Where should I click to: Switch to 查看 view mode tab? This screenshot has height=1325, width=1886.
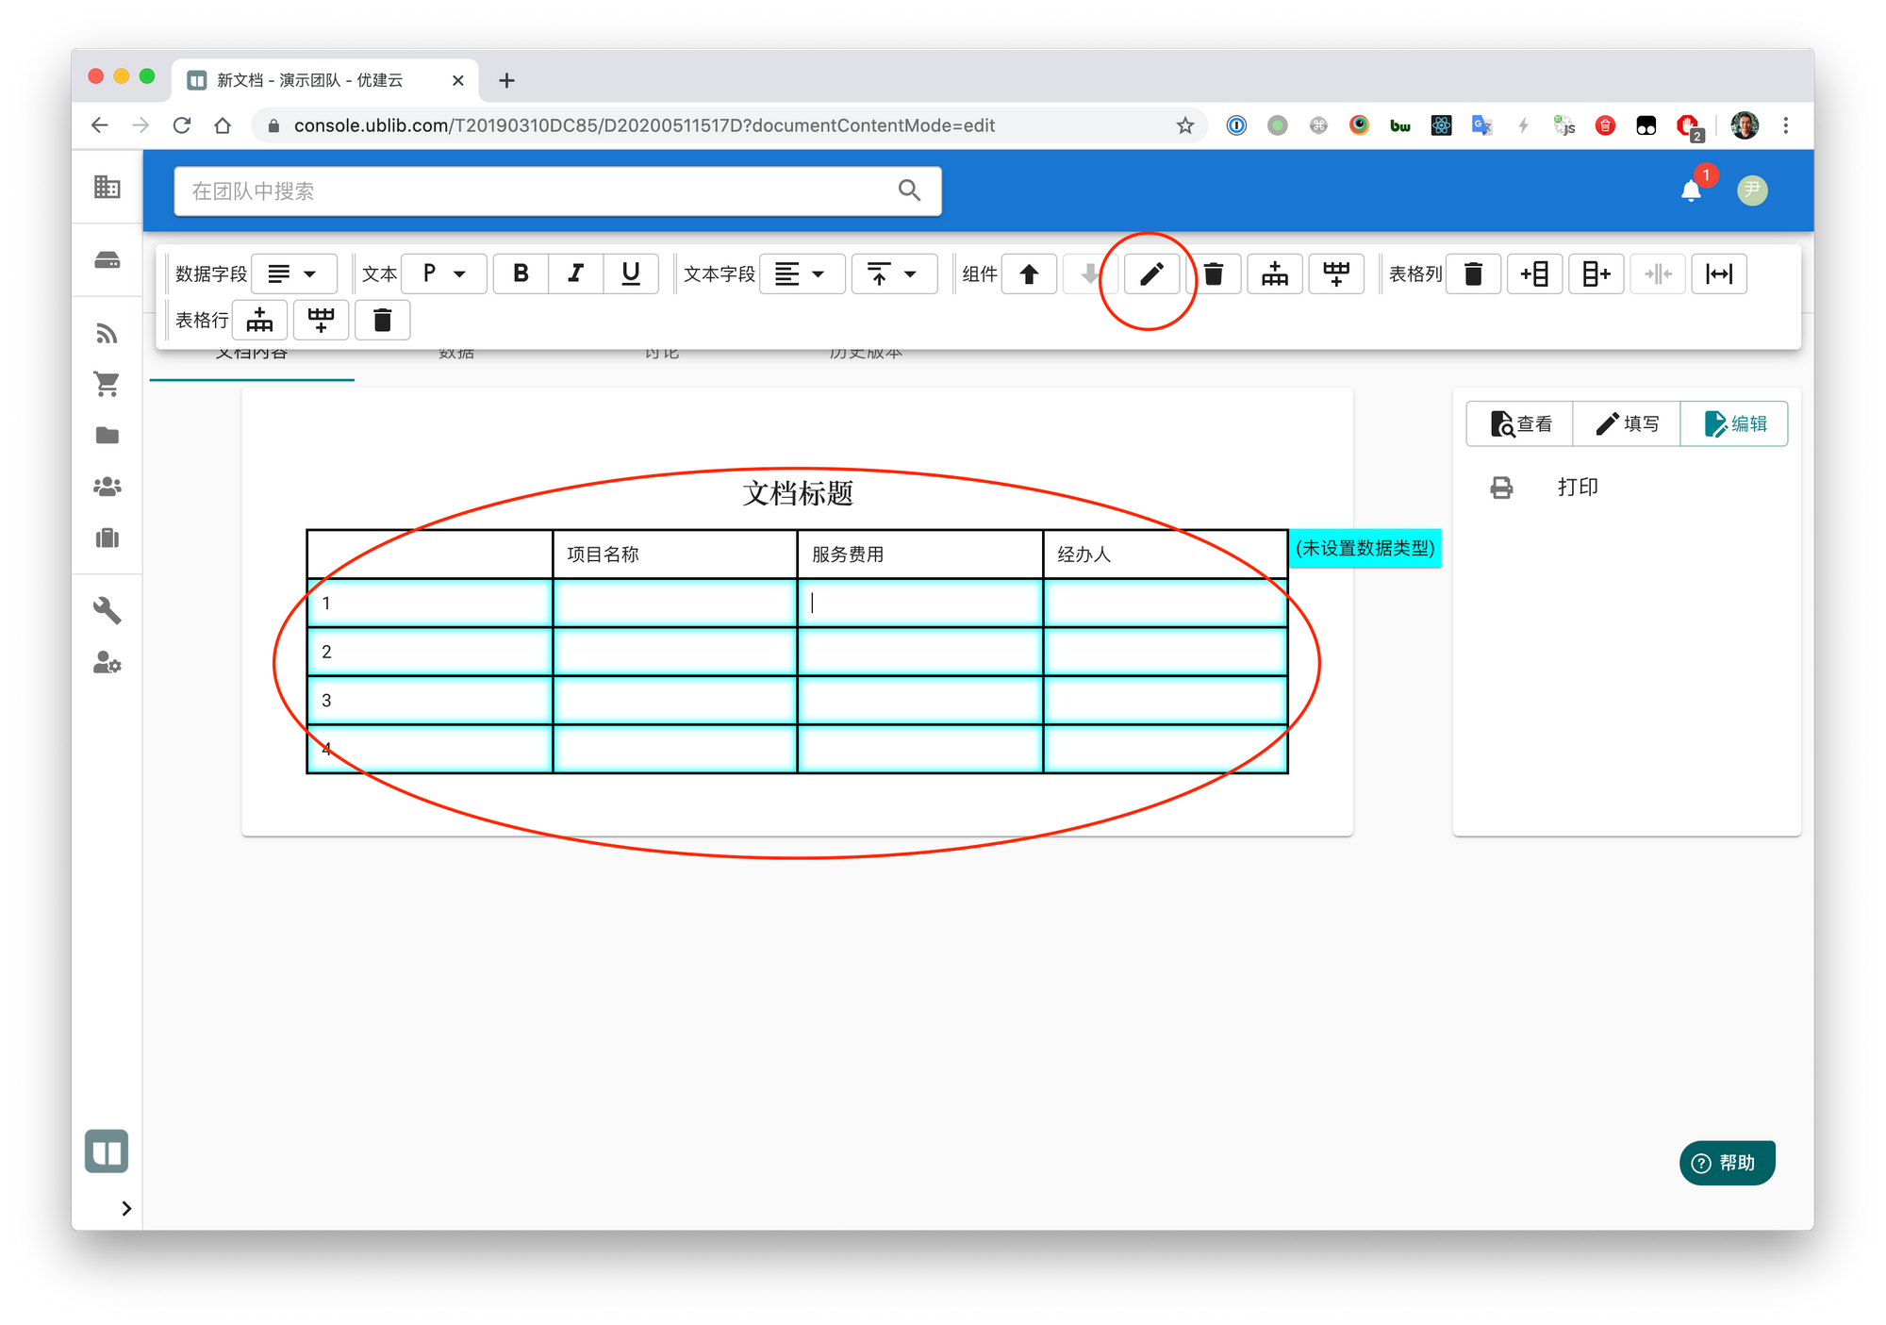[x=1520, y=424]
